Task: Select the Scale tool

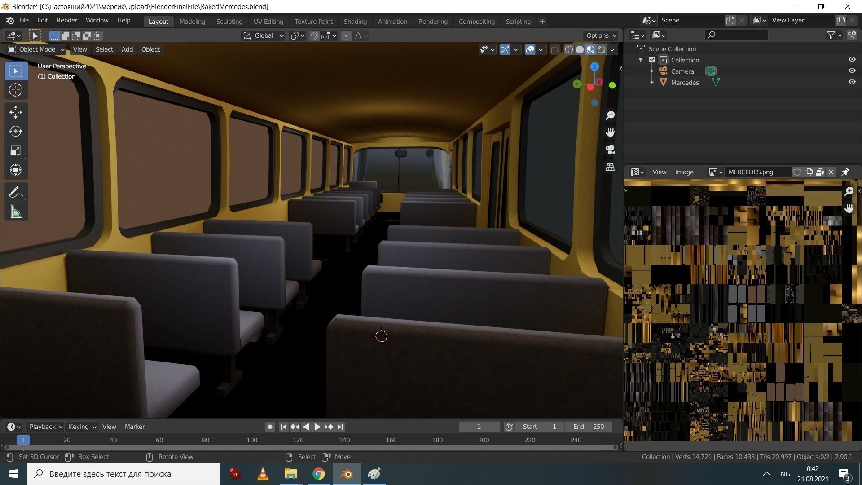Action: point(16,150)
